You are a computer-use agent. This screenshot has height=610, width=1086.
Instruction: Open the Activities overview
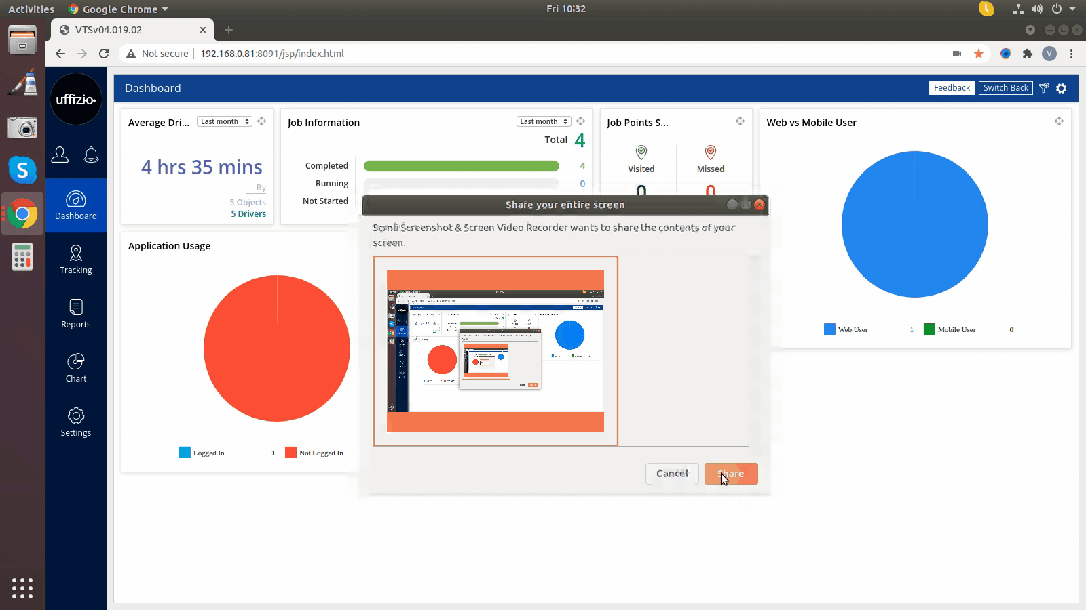[x=31, y=9]
